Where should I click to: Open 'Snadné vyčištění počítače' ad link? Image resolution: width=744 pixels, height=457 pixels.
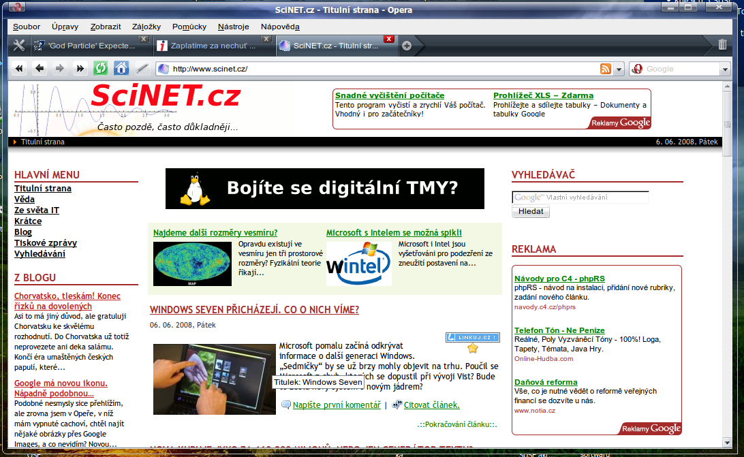(390, 95)
